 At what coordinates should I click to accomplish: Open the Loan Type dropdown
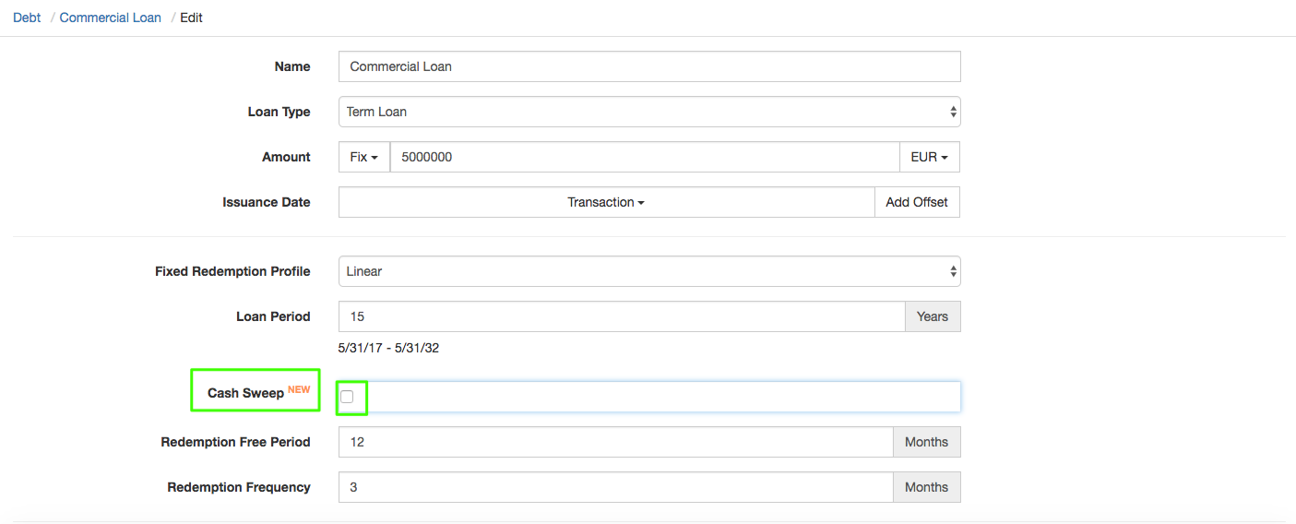[648, 112]
